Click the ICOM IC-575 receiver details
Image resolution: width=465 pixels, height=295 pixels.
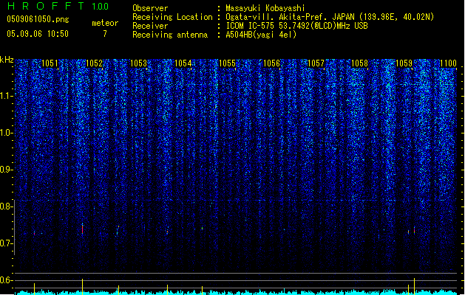click(296, 26)
